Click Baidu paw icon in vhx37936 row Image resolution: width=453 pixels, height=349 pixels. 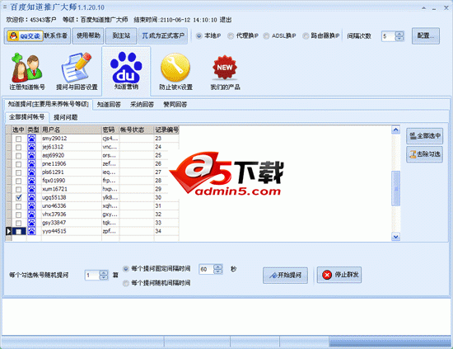point(31,215)
